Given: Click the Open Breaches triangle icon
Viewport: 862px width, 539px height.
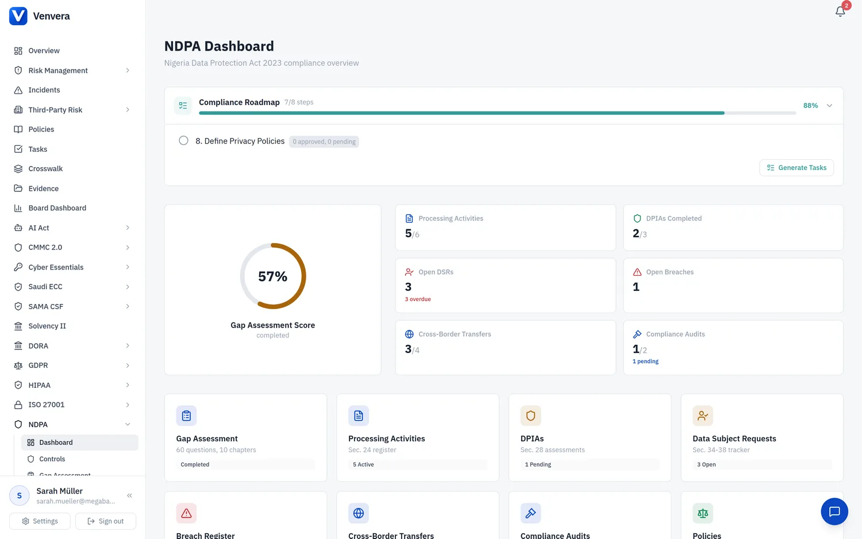Looking at the screenshot, I should 637,272.
